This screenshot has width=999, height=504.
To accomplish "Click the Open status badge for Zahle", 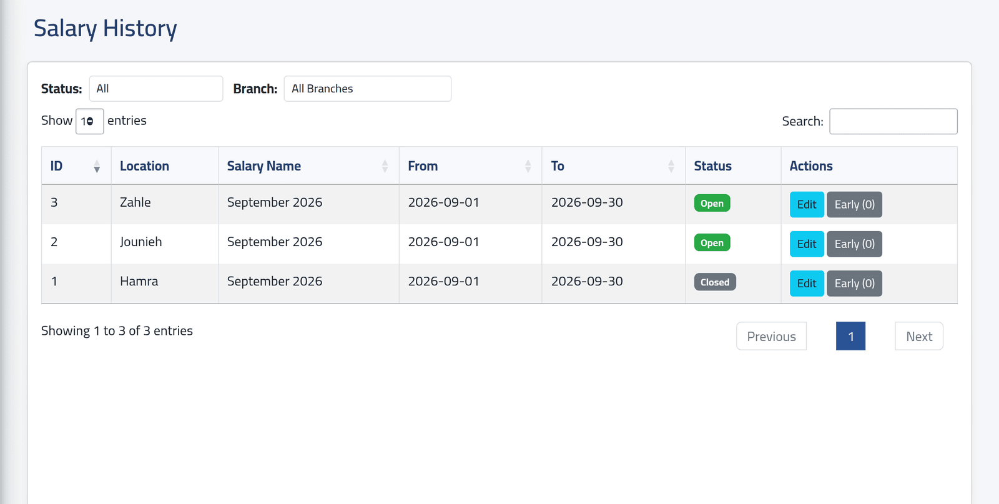I will (x=712, y=204).
